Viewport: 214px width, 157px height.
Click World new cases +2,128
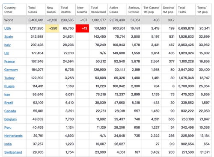tap(52, 20)
